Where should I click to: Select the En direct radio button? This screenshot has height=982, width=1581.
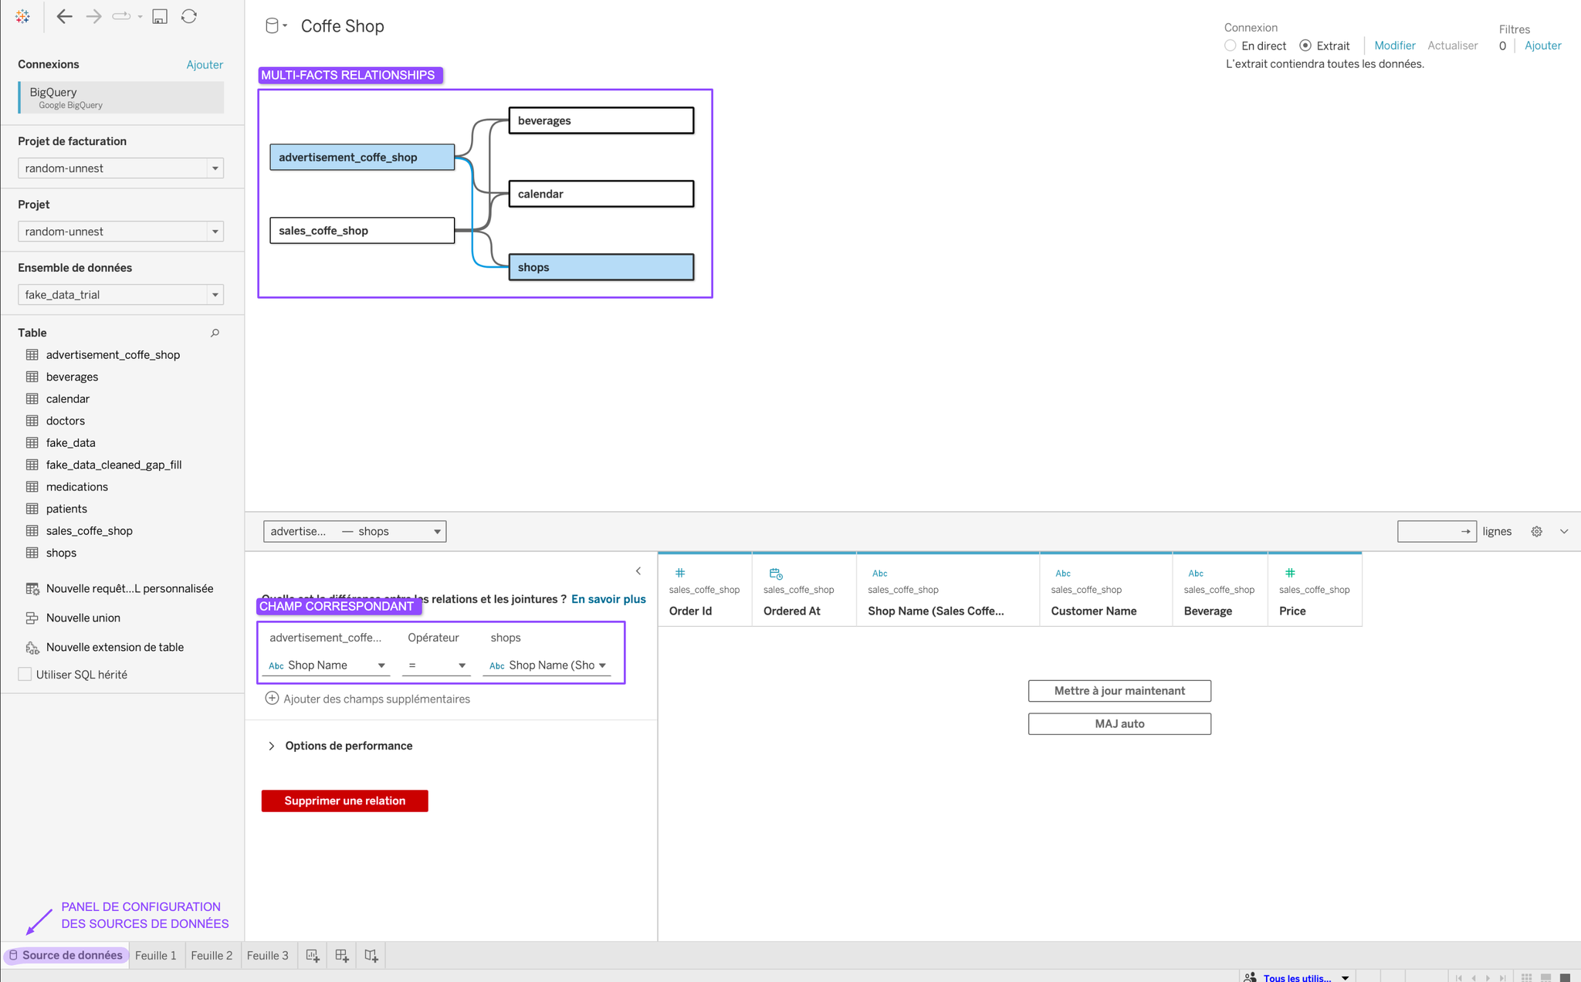1231,46
